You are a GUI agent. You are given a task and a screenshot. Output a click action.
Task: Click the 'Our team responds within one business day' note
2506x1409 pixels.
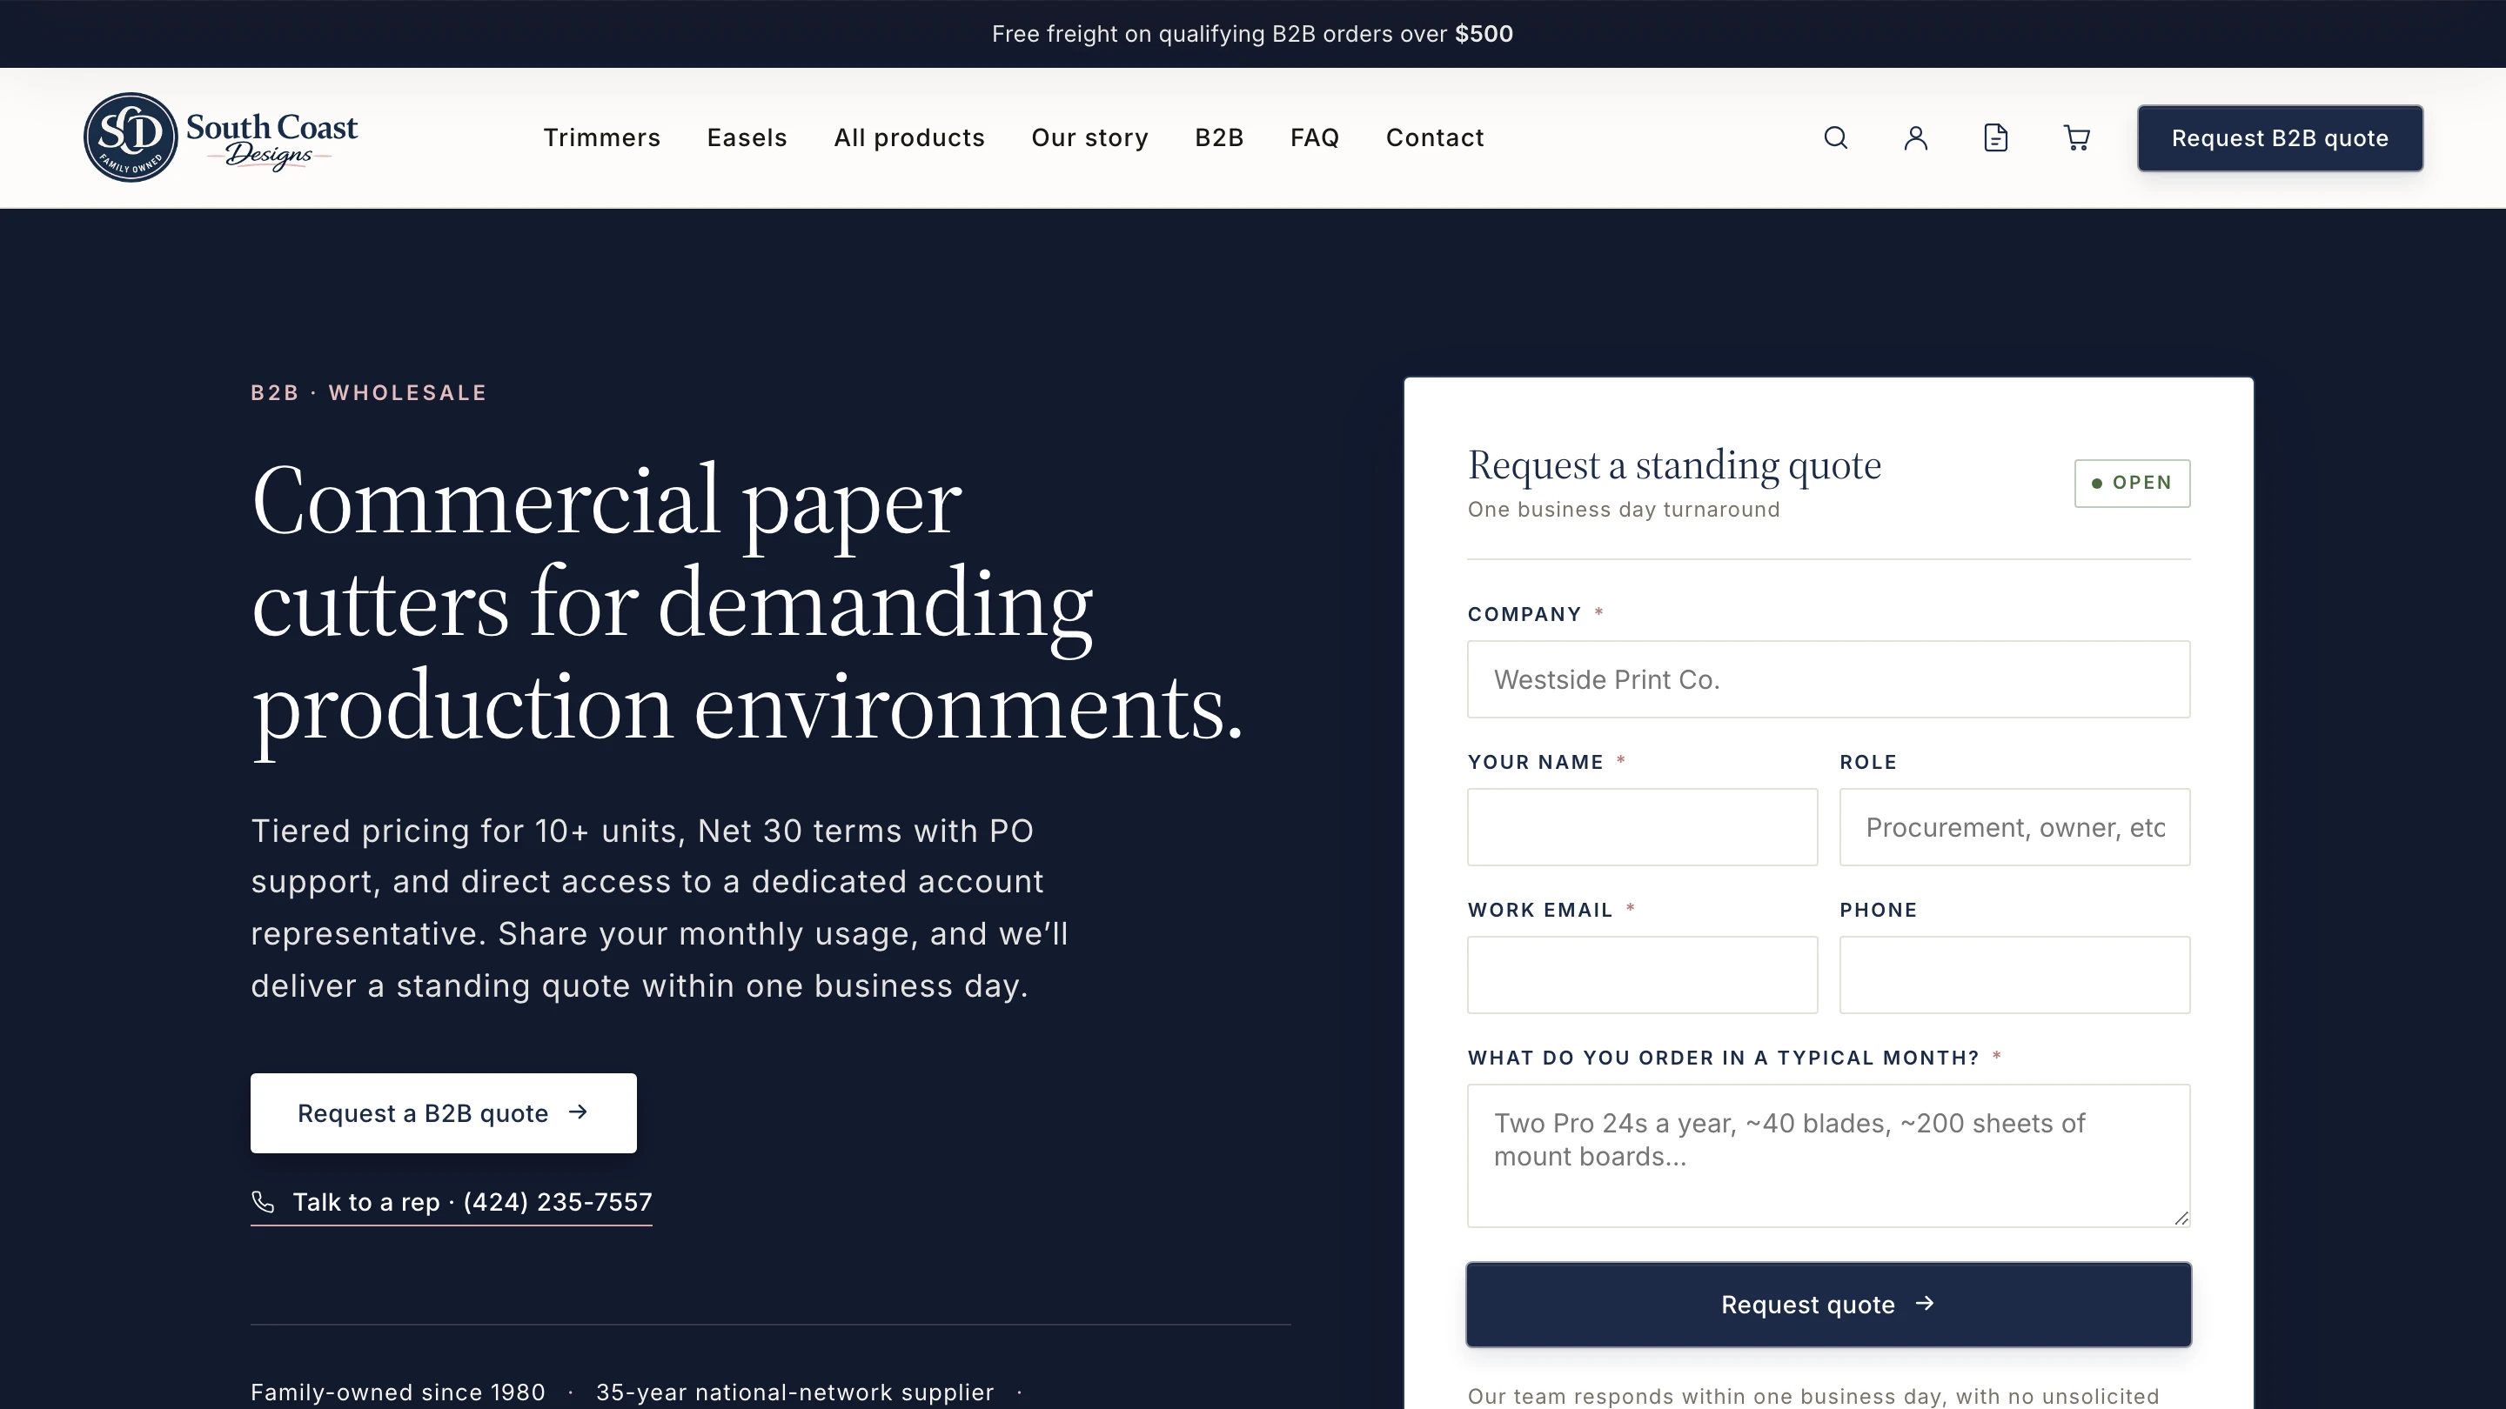[x=1813, y=1396]
